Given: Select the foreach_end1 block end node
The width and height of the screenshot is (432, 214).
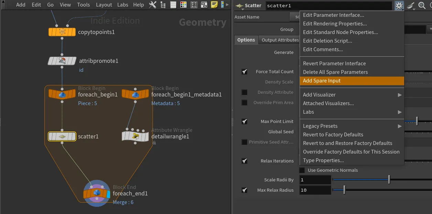Looking at the screenshot, I should pyautogui.click(x=97, y=194).
